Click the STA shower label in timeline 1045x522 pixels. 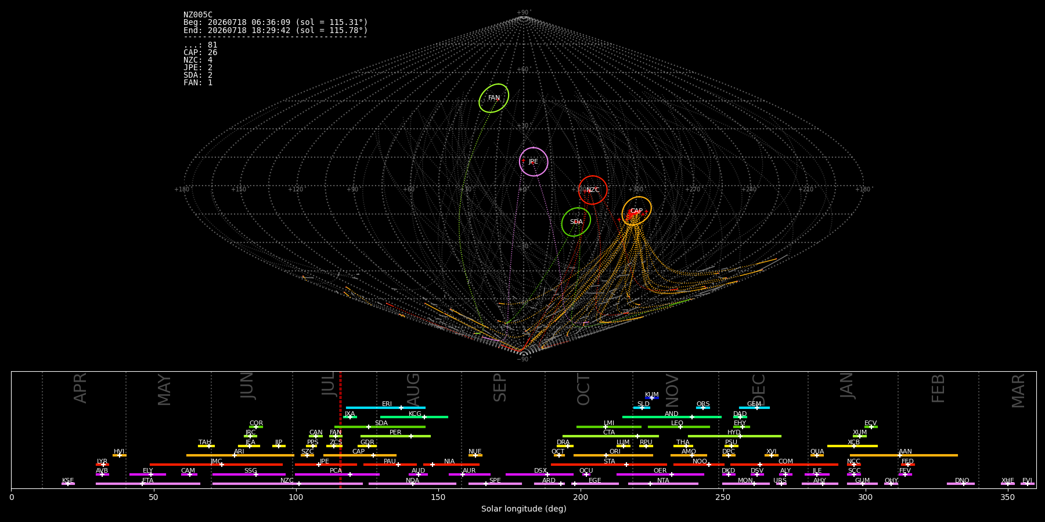point(610,462)
